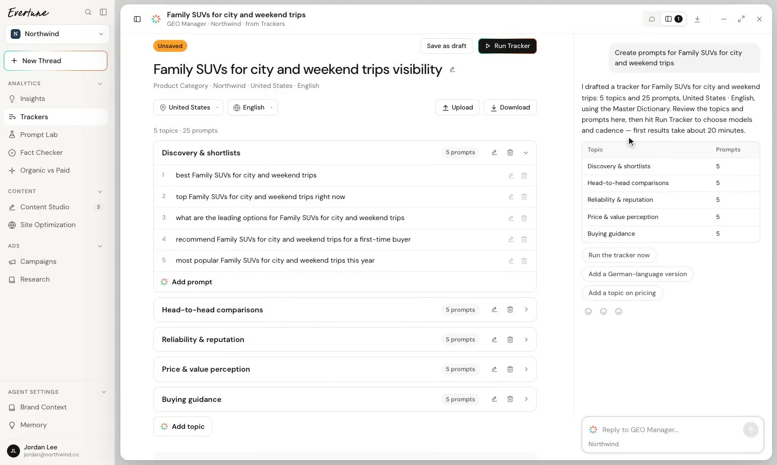
Task: Toggle the document outline panel icon
Action: 137,19
